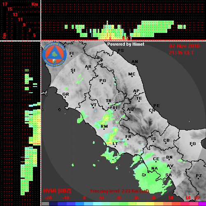This screenshot has height=206, width=206.
Task: Click the 'Powered by Himet' text
Action: click(x=126, y=44)
